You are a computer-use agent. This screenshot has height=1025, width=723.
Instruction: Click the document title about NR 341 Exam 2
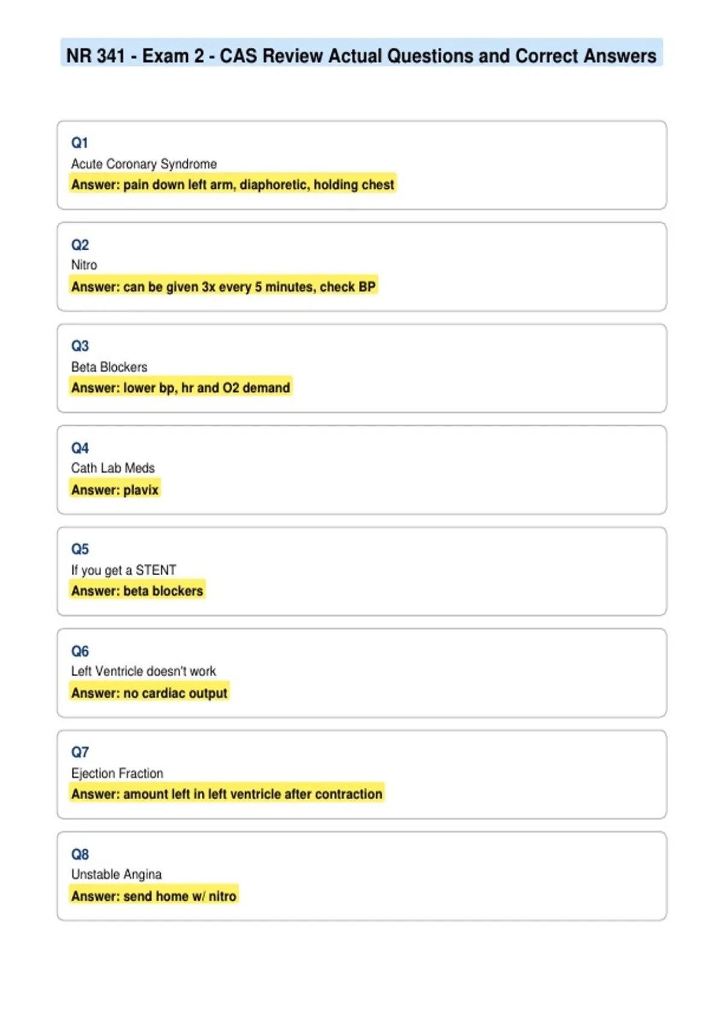[361, 55]
